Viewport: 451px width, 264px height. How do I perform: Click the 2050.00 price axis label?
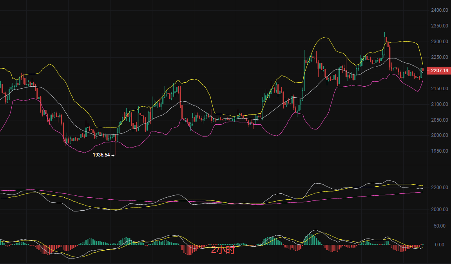tap(439, 120)
